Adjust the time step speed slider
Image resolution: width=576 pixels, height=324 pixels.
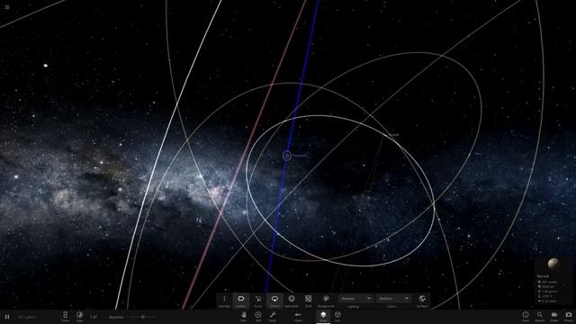[142, 317]
